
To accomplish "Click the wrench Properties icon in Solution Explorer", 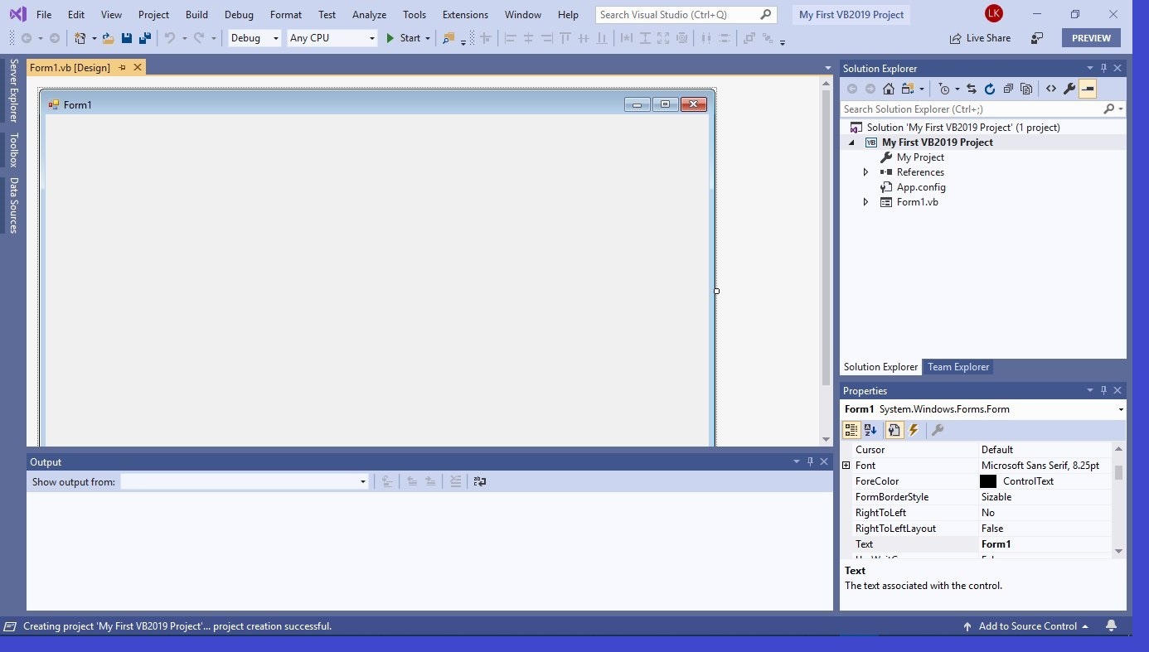I will (x=1069, y=89).
